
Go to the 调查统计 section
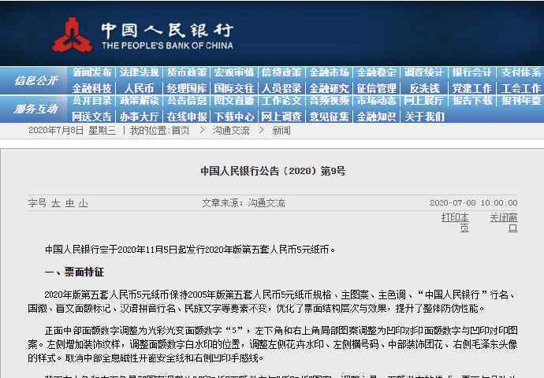[424, 72]
